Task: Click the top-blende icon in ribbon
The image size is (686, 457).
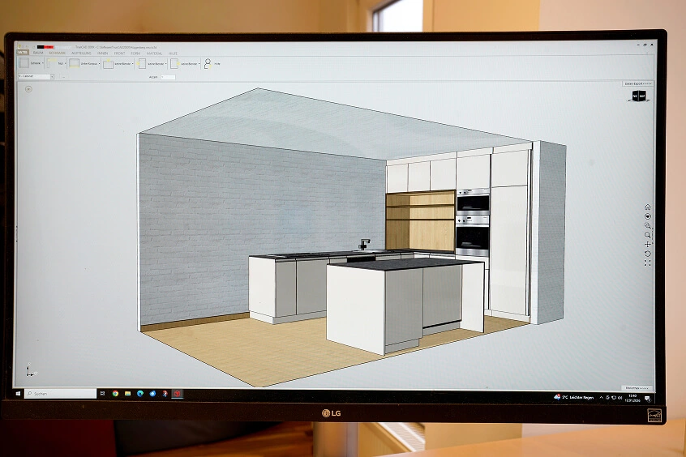Action: 108,64
